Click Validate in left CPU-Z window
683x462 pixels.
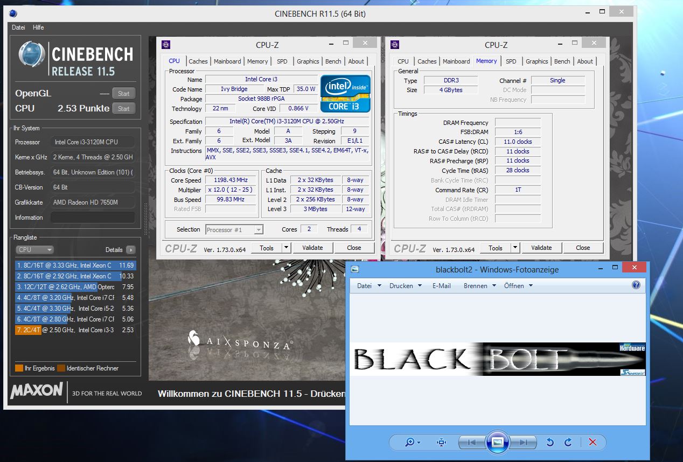pos(312,248)
